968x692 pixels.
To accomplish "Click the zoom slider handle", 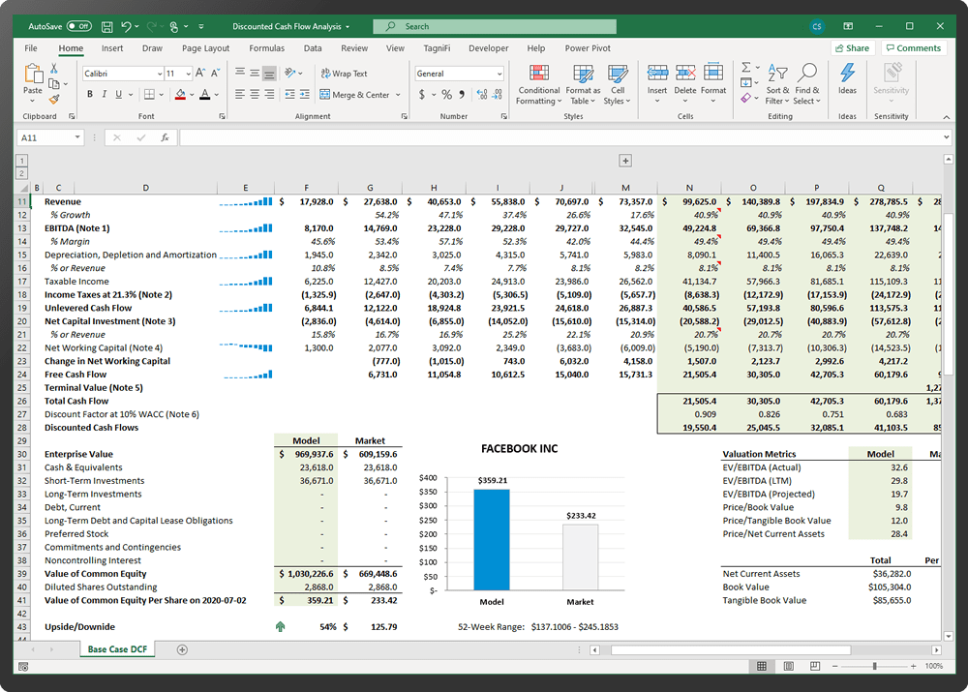I will point(874,666).
